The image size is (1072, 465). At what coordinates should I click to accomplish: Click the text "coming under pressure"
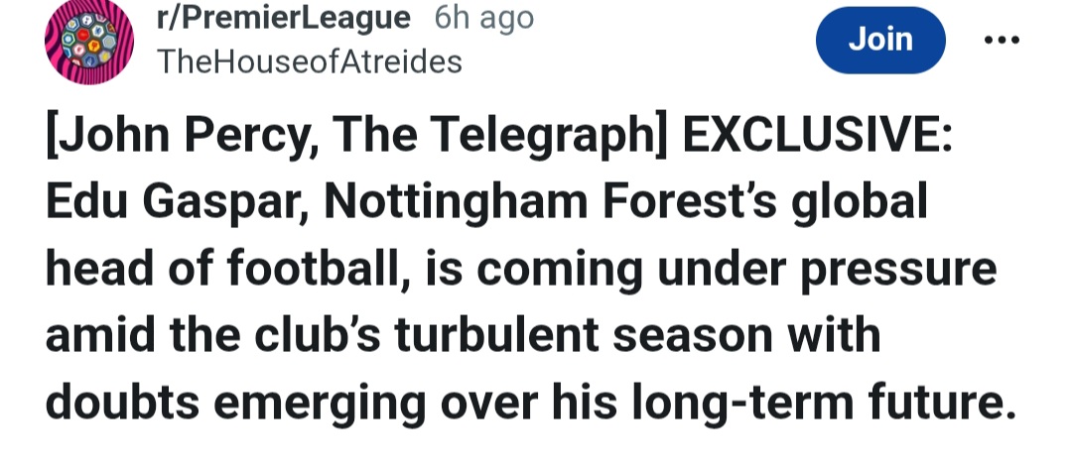[x=716, y=269]
